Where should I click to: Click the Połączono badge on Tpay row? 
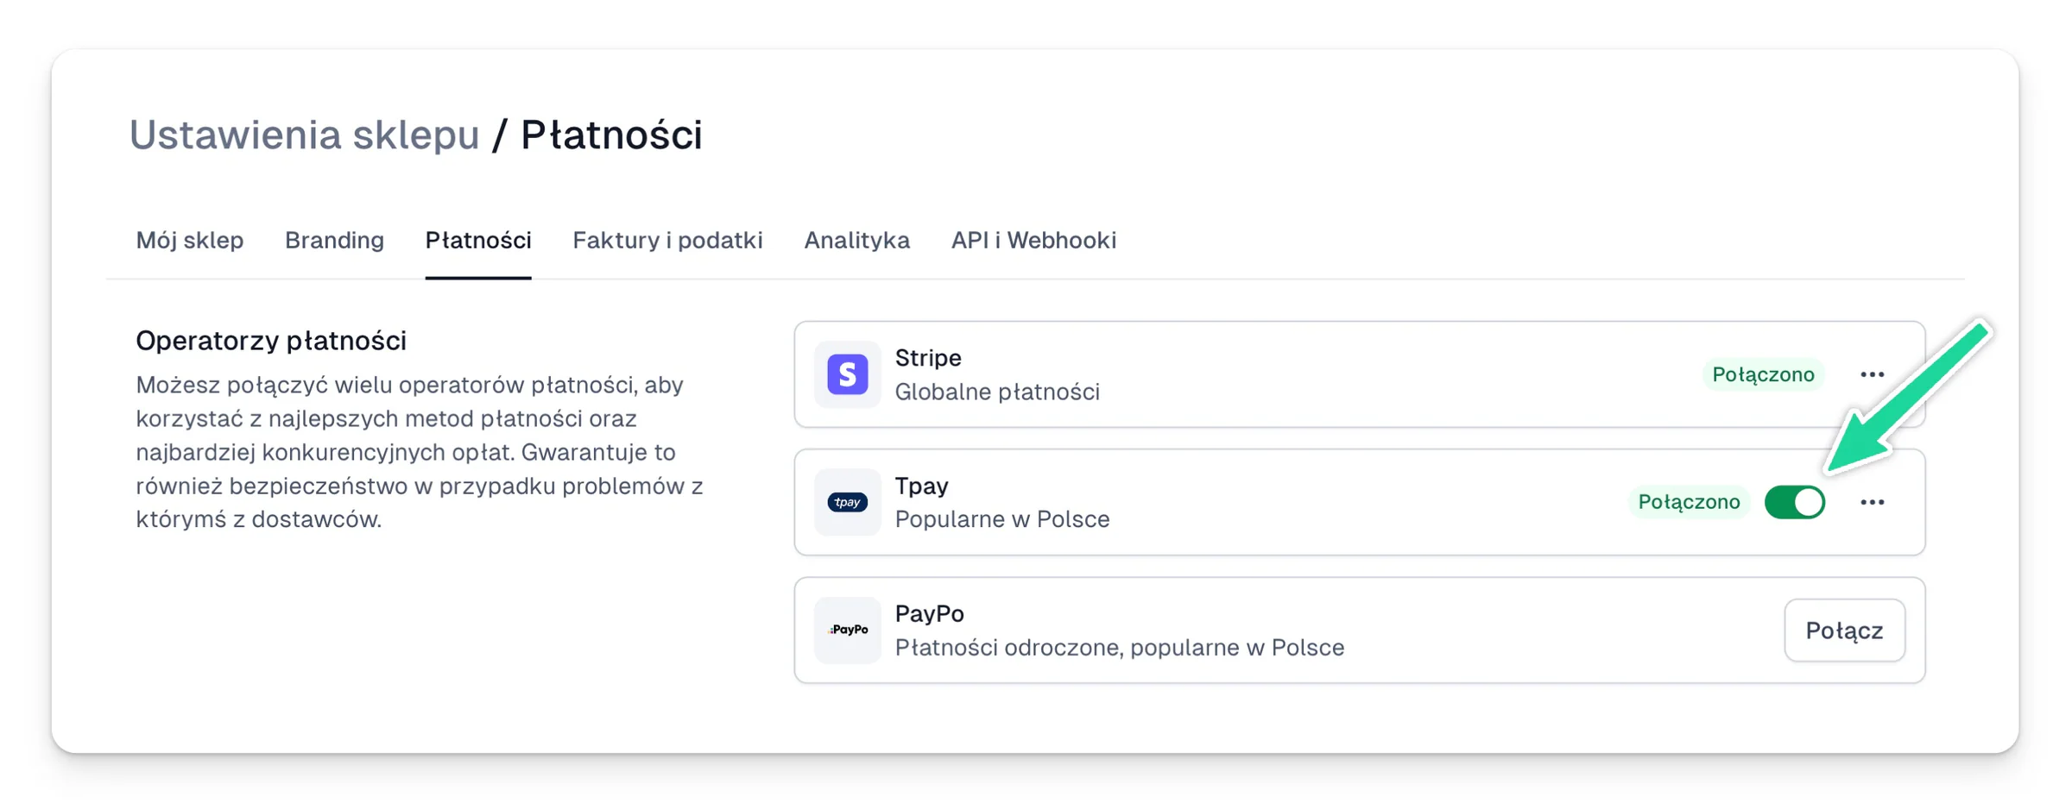point(1689,502)
